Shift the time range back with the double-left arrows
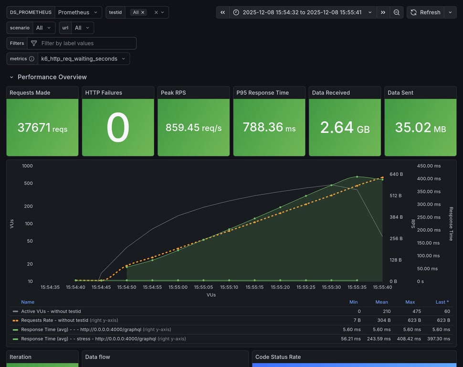The image size is (463, 367). point(222,12)
